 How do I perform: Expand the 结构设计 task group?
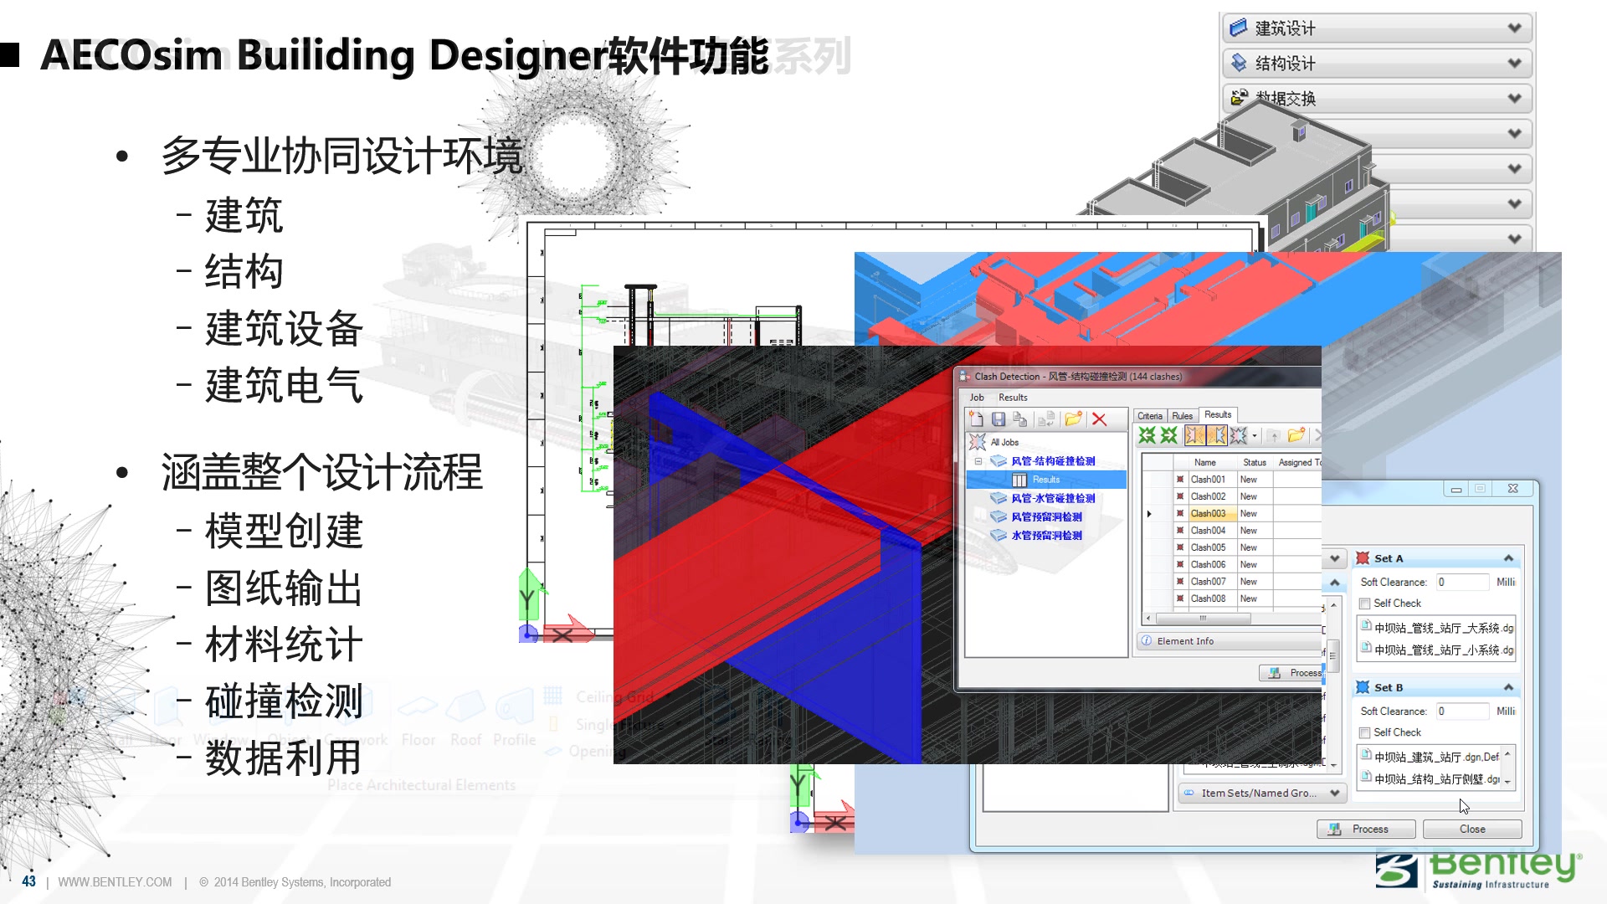(1514, 63)
